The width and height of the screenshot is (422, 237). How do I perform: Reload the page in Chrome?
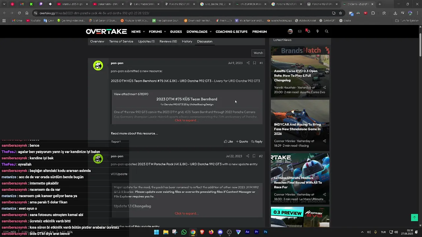(19, 13)
